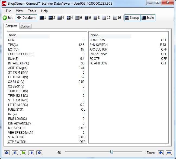Jump to last frame with fast-forward button
Viewport: 176px width, 159px height.
39,153
